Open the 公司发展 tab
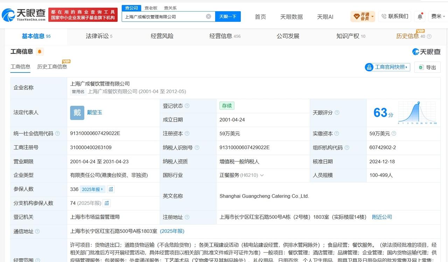Screen dimensions: 448x262 pyautogui.click(x=288, y=36)
